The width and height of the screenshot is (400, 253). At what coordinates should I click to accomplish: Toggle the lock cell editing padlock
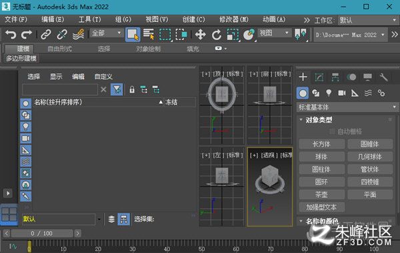point(132,89)
